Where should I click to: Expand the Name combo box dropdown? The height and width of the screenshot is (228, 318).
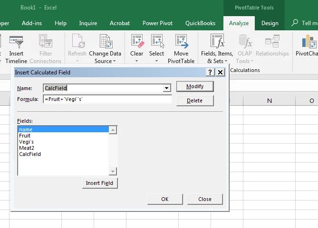click(x=166, y=88)
